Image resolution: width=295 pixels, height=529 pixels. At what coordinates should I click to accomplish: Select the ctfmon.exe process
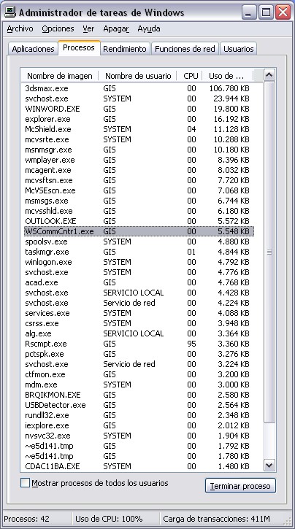coord(139,374)
